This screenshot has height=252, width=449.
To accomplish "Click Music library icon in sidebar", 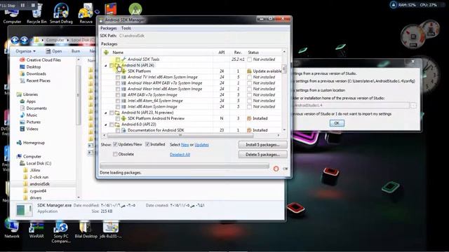I will coord(22,115).
